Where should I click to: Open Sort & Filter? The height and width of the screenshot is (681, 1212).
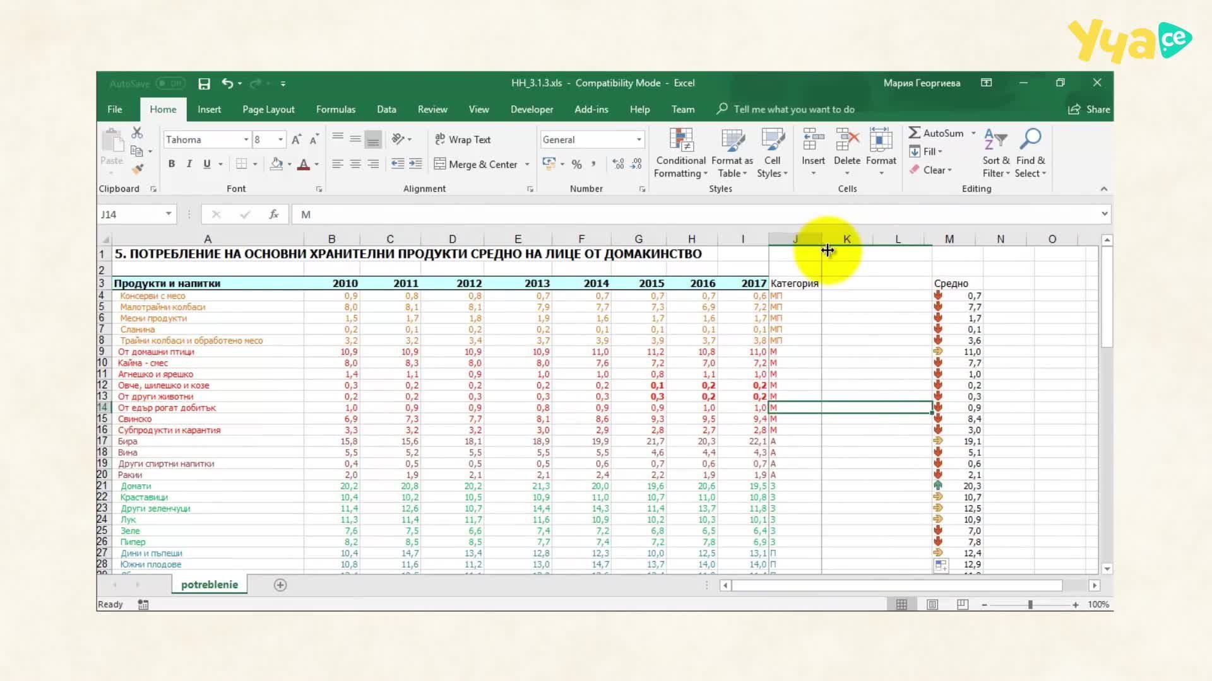coord(996,153)
